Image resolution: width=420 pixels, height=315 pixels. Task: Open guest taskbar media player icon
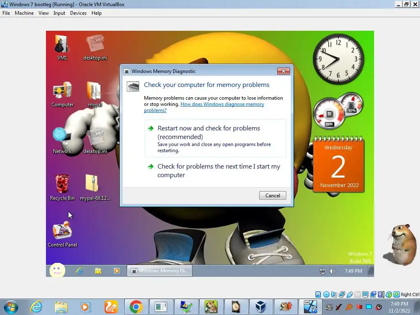[117, 271]
